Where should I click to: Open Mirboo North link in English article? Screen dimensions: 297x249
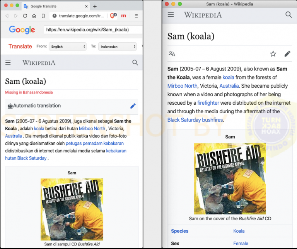click(x=183, y=86)
